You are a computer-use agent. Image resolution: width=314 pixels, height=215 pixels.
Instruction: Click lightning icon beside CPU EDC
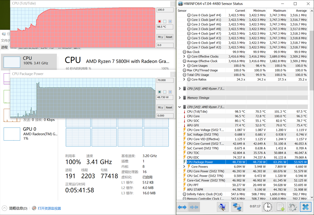pyautogui.click(x=184, y=157)
